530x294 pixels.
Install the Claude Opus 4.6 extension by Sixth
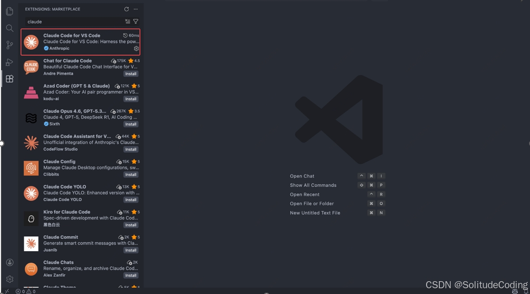(131, 124)
